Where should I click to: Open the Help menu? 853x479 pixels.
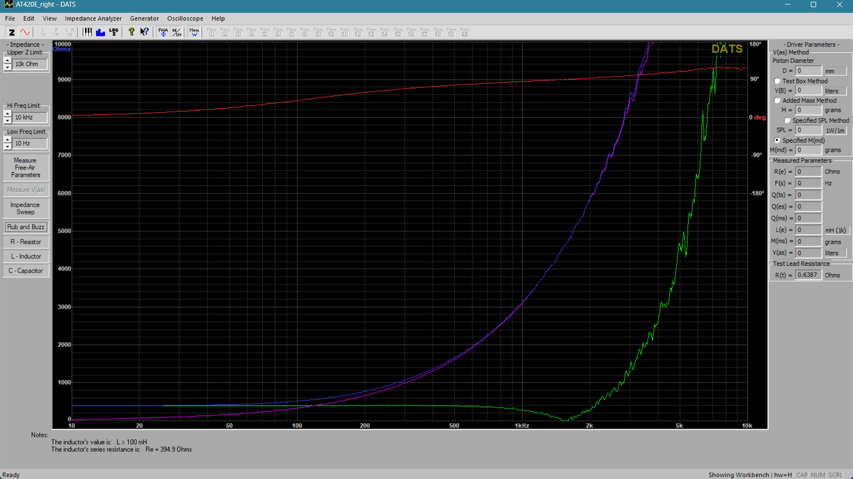[x=218, y=19]
